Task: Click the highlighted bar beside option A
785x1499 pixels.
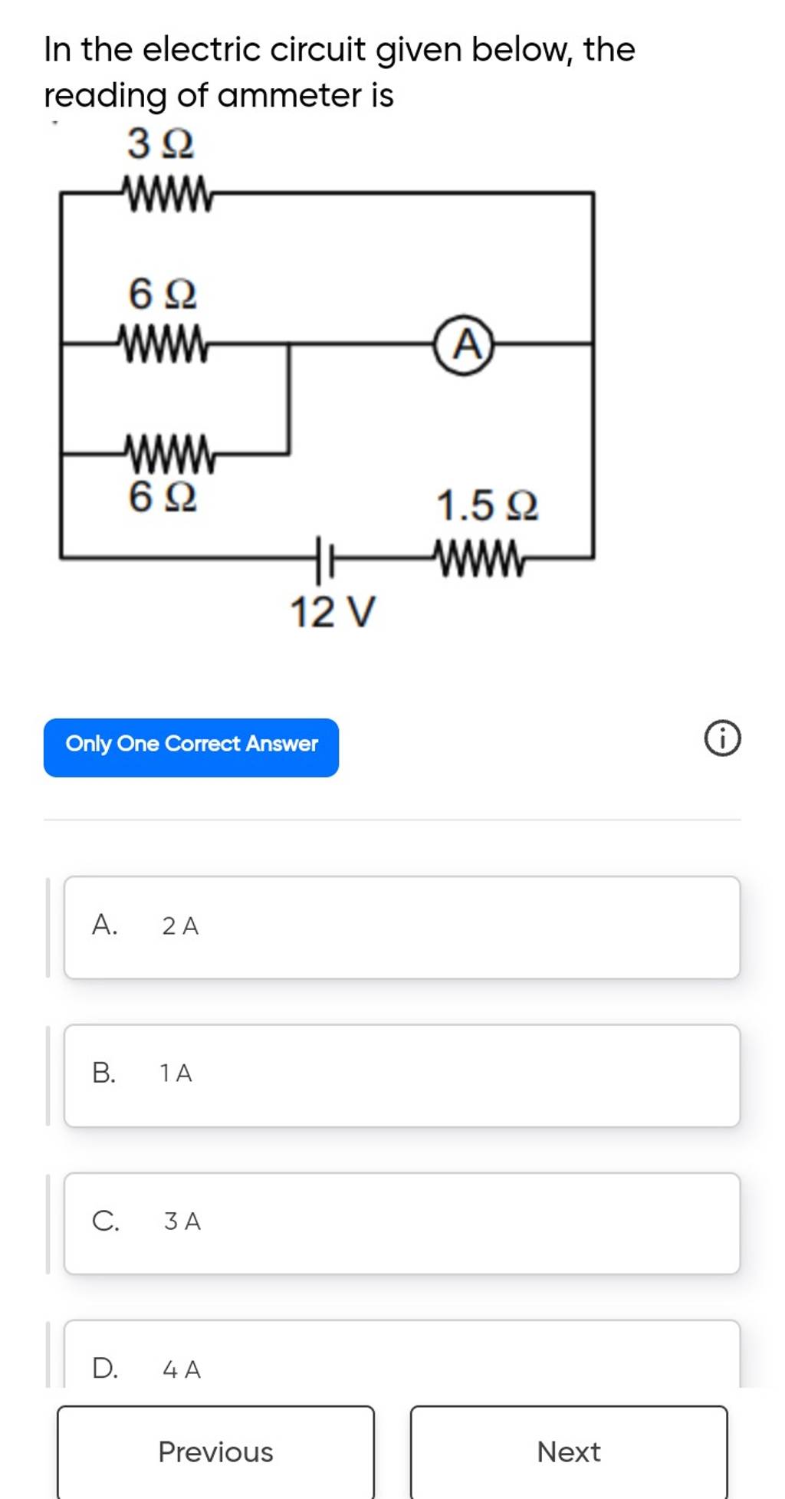Action: pyautogui.click(x=48, y=925)
